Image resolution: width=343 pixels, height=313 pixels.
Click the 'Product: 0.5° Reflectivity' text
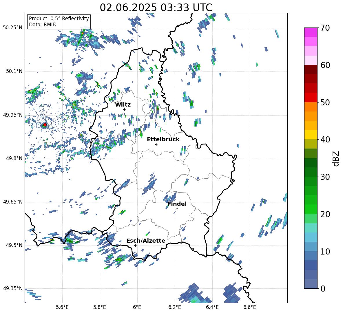pos(59,18)
